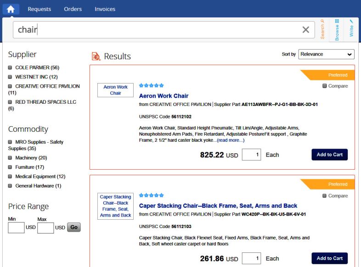
Task: Open the Invoices menu
Action: (x=105, y=9)
